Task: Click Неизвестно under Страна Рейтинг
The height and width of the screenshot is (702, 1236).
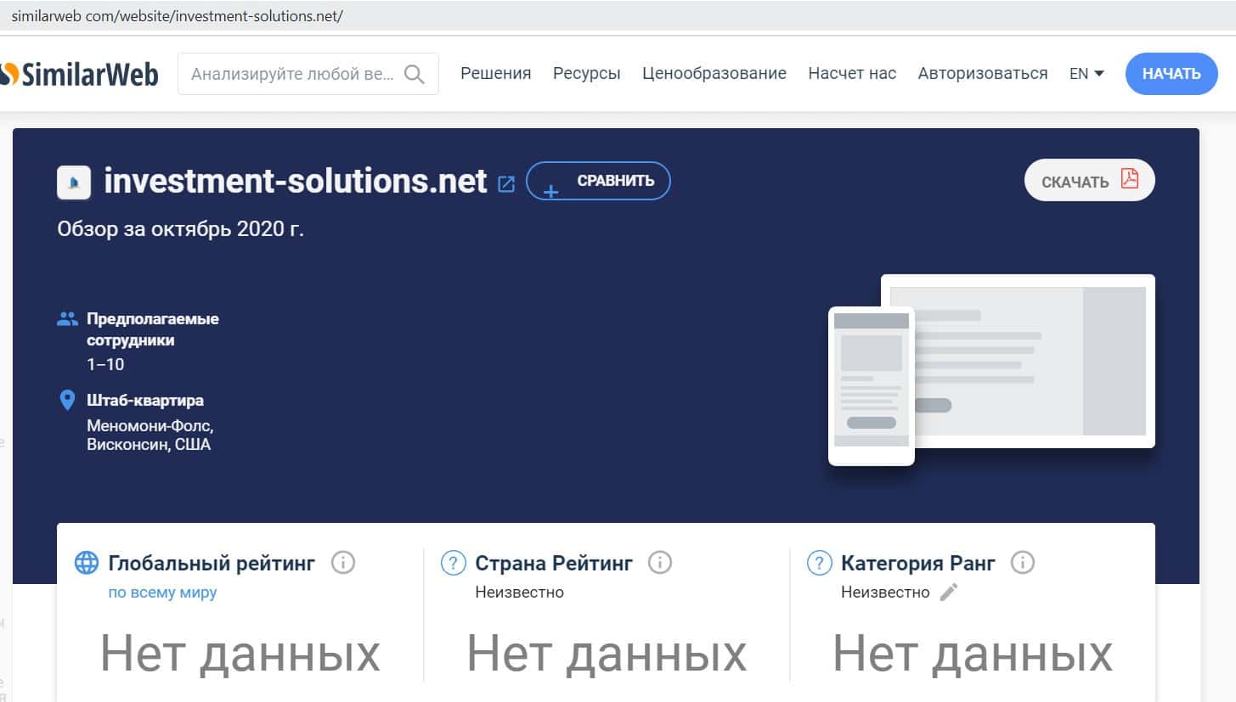Action: point(520,592)
